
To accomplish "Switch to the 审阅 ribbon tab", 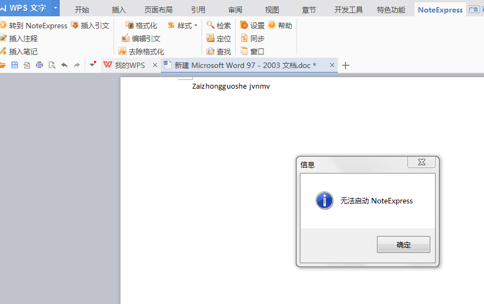I will pos(235,10).
